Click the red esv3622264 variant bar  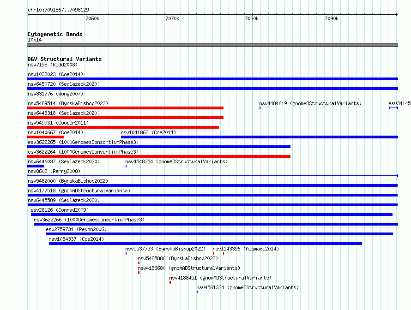[x=159, y=156]
